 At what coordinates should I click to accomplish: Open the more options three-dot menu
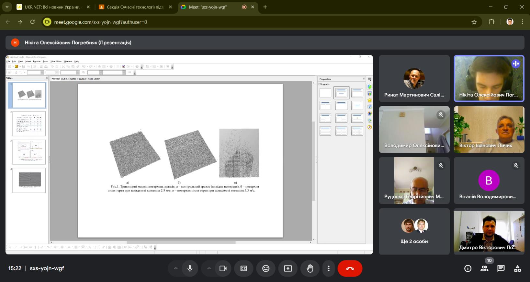coord(329,268)
